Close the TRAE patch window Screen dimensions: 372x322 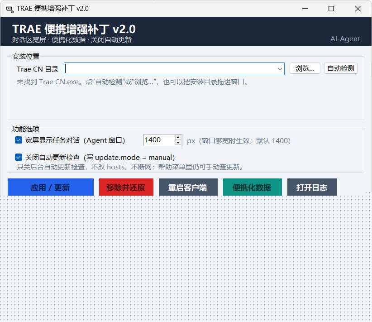point(358,9)
